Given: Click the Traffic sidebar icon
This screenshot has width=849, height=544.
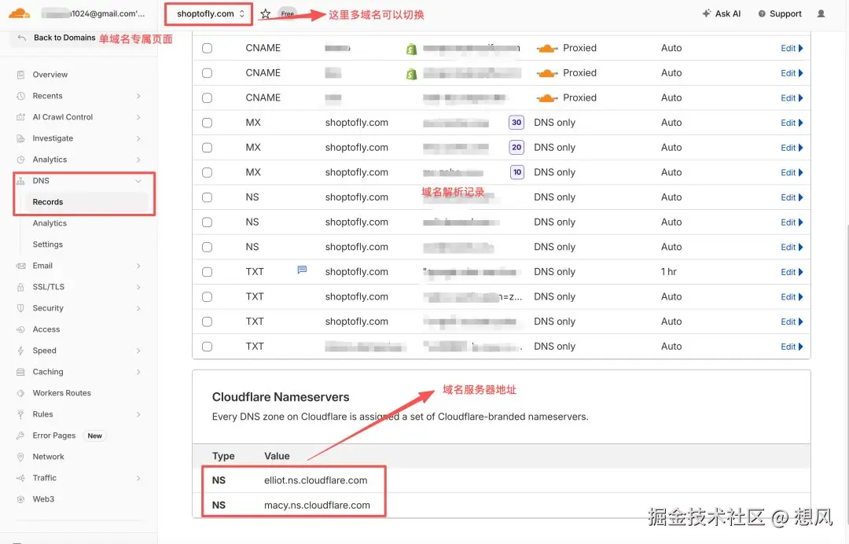Looking at the screenshot, I should 20,478.
